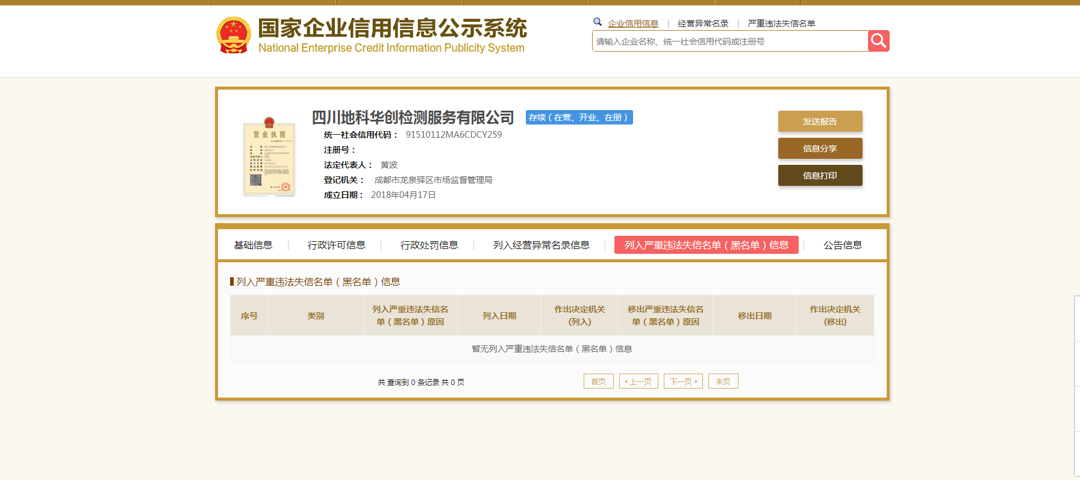This screenshot has width=1080, height=480.
Task: Click registration authority 成都市龙泉驿区市场监督管理局
Action: [433, 180]
